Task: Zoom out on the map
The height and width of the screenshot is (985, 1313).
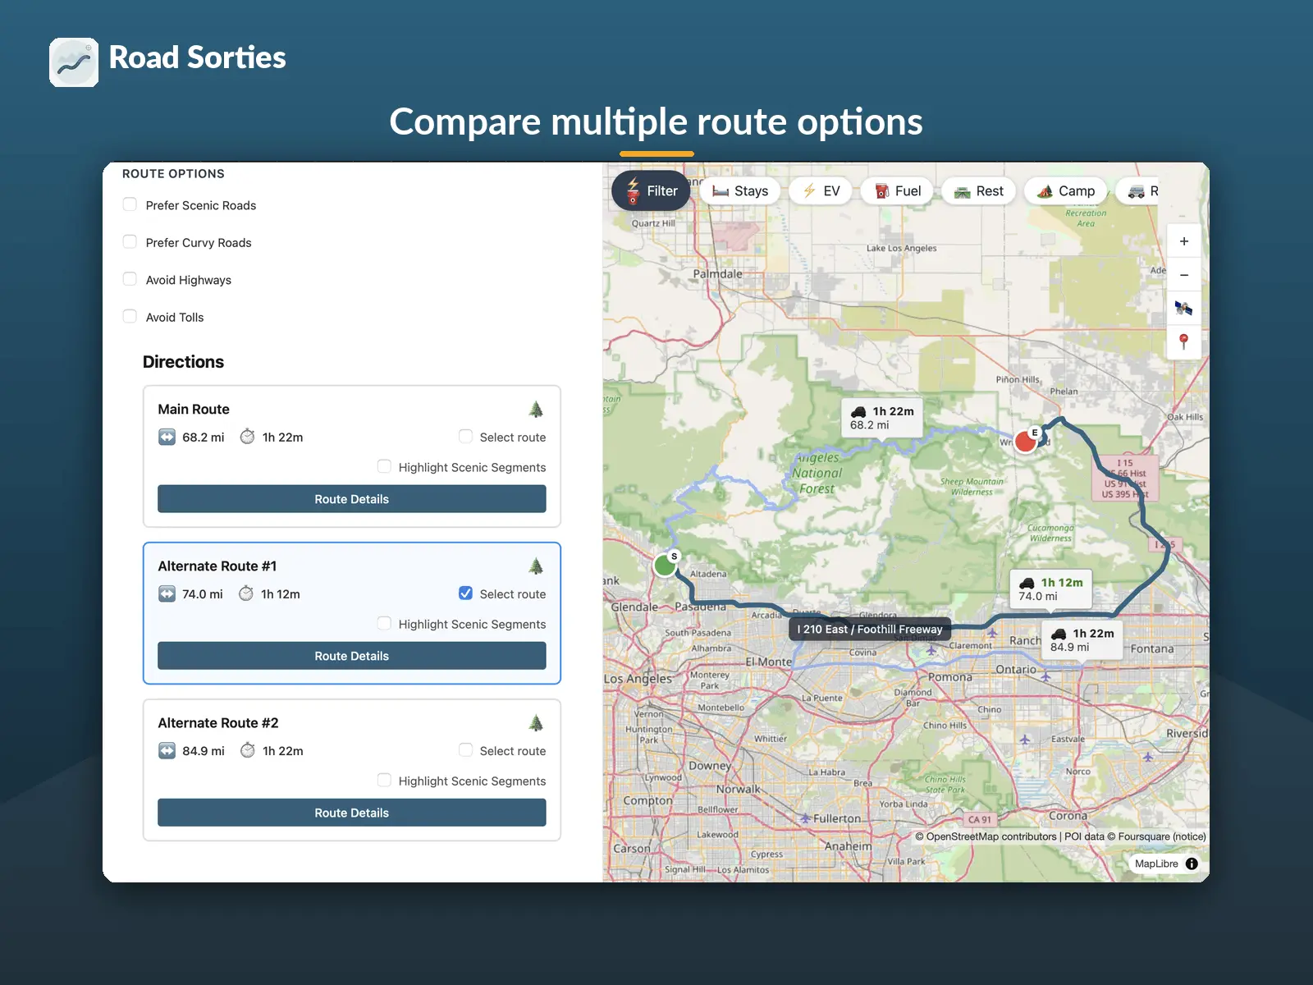Action: [x=1184, y=275]
